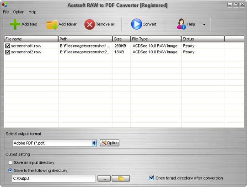Sort by the Path column header

85,39
